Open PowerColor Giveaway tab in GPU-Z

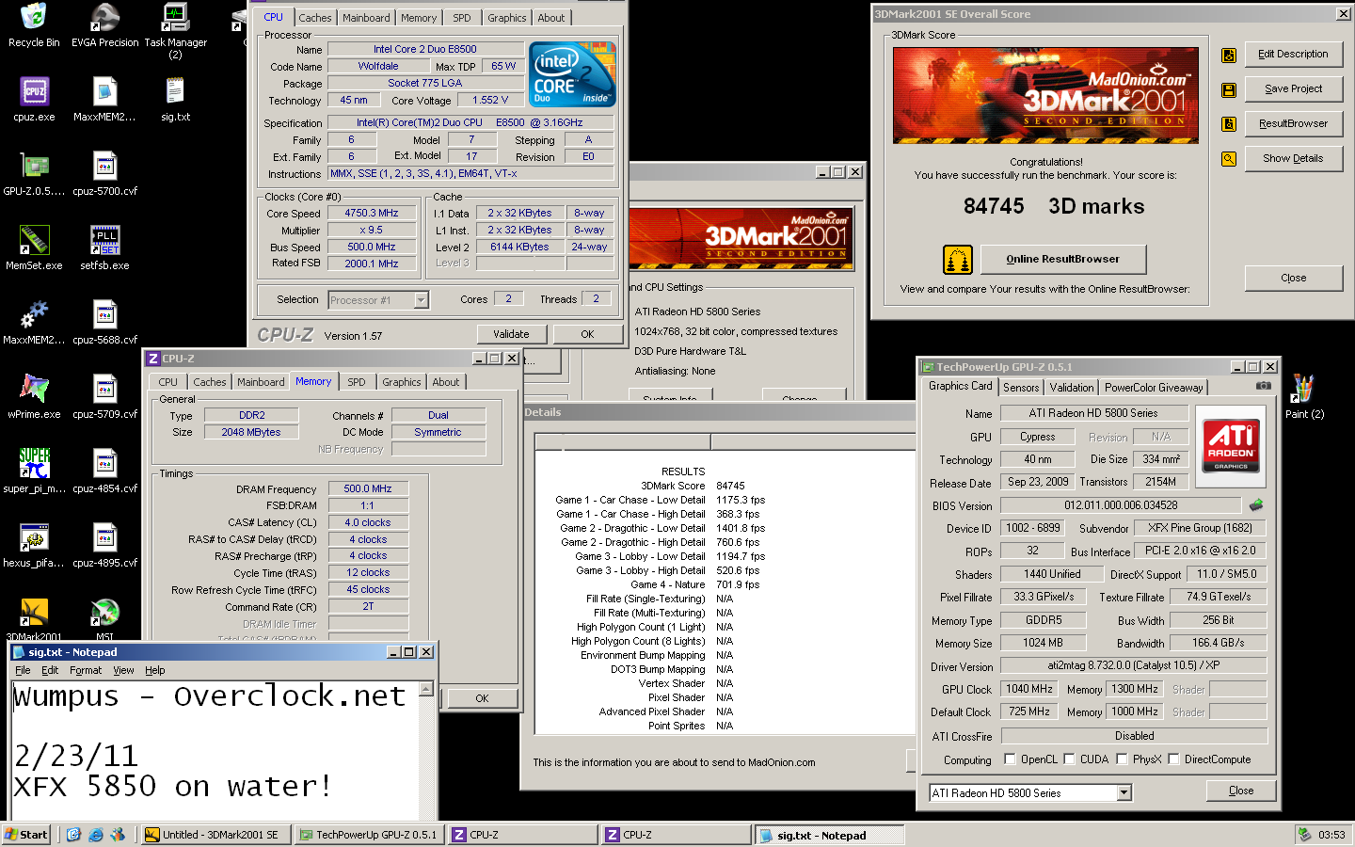(x=1154, y=388)
